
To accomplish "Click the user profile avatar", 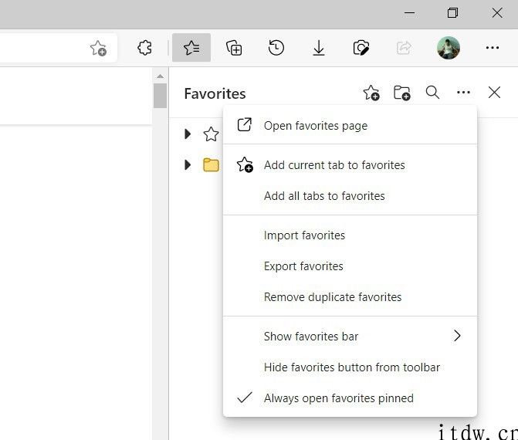I will click(449, 48).
